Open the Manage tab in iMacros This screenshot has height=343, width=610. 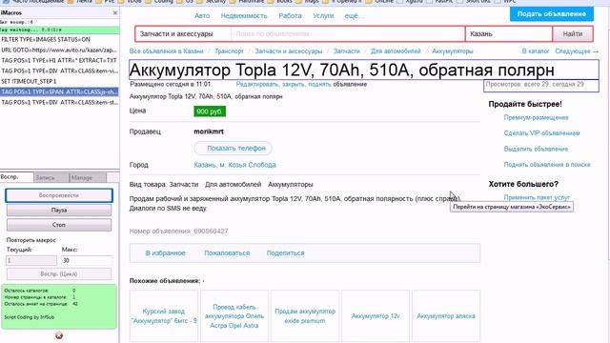pyautogui.click(x=88, y=178)
